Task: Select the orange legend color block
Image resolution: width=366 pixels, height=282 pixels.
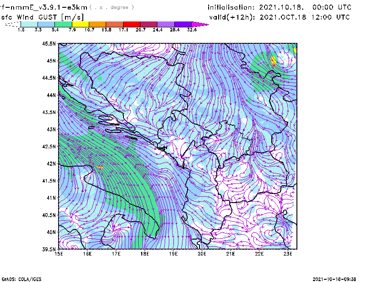Action: point(97,24)
